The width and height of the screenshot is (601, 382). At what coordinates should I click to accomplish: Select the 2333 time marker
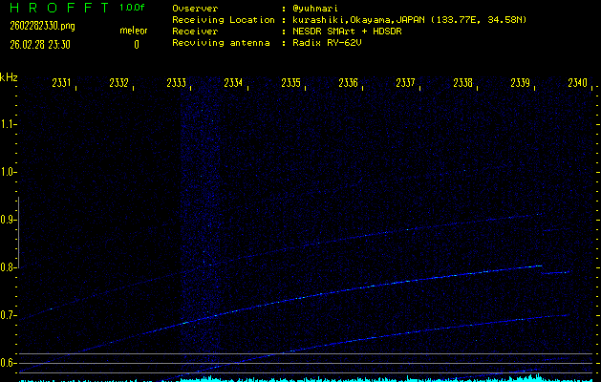point(176,83)
